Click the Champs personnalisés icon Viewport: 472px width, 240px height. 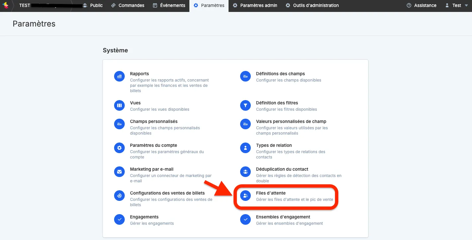[x=119, y=124]
